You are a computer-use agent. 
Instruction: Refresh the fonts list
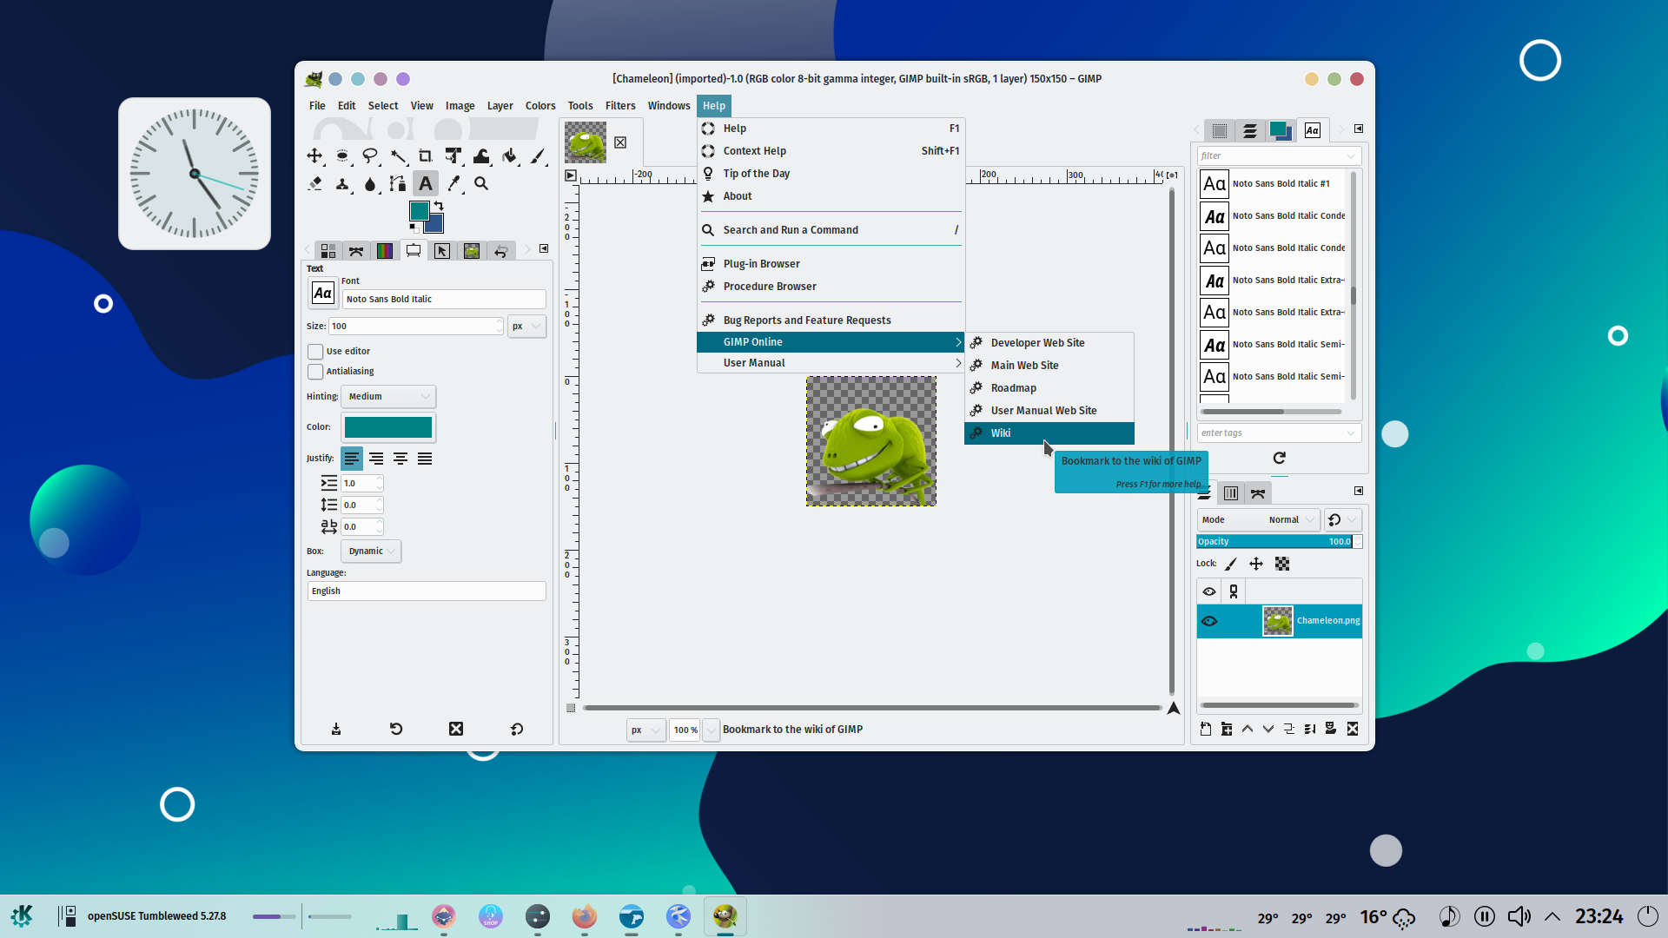click(1280, 458)
